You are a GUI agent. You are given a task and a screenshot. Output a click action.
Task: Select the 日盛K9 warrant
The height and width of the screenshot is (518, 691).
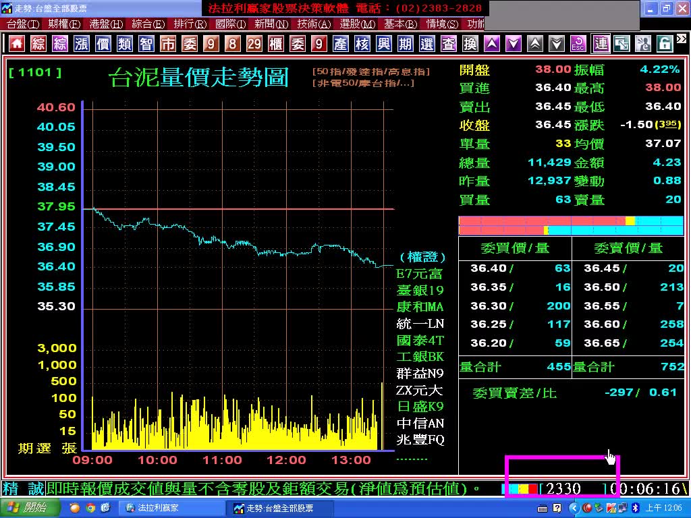coord(420,407)
